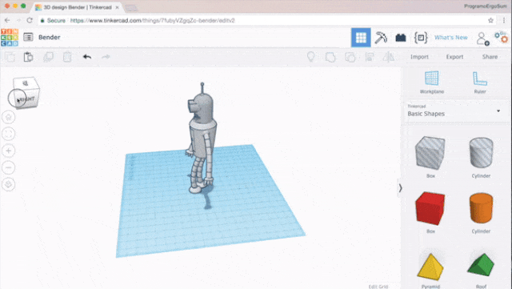Click the Fit all in view button
Screen dimensions: 512x289
point(9,134)
